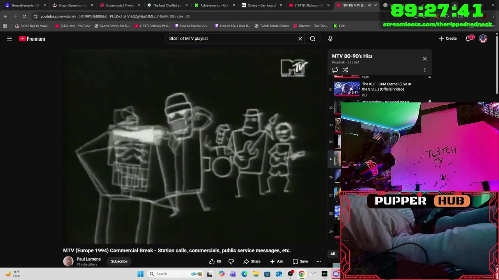Viewport: 499px width, 280px height.
Task: Open weather widget showing 45°F Clear
Action: click(12, 274)
